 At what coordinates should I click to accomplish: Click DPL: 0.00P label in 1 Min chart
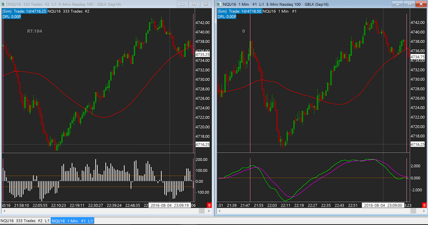[226, 17]
